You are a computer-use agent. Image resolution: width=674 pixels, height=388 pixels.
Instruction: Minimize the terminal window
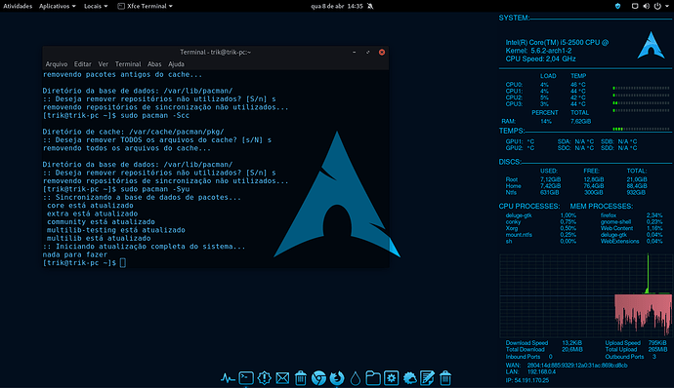355,52
